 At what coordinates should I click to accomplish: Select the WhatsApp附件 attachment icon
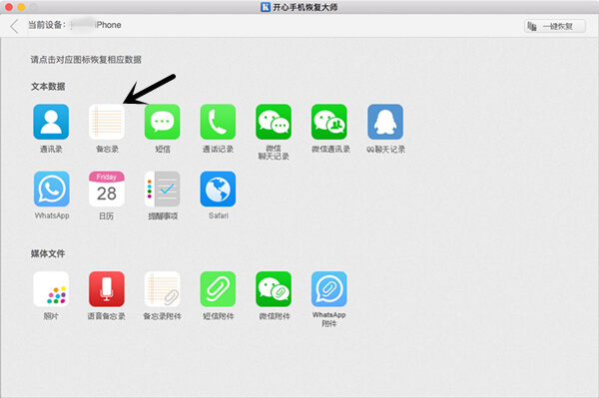pos(329,289)
